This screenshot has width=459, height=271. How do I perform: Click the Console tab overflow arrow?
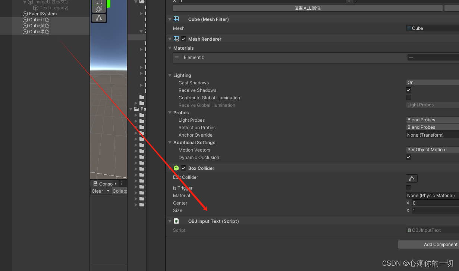tap(116, 184)
